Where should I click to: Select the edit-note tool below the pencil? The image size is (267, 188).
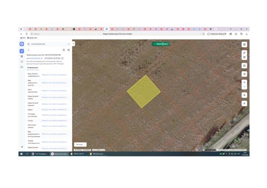pos(244,57)
